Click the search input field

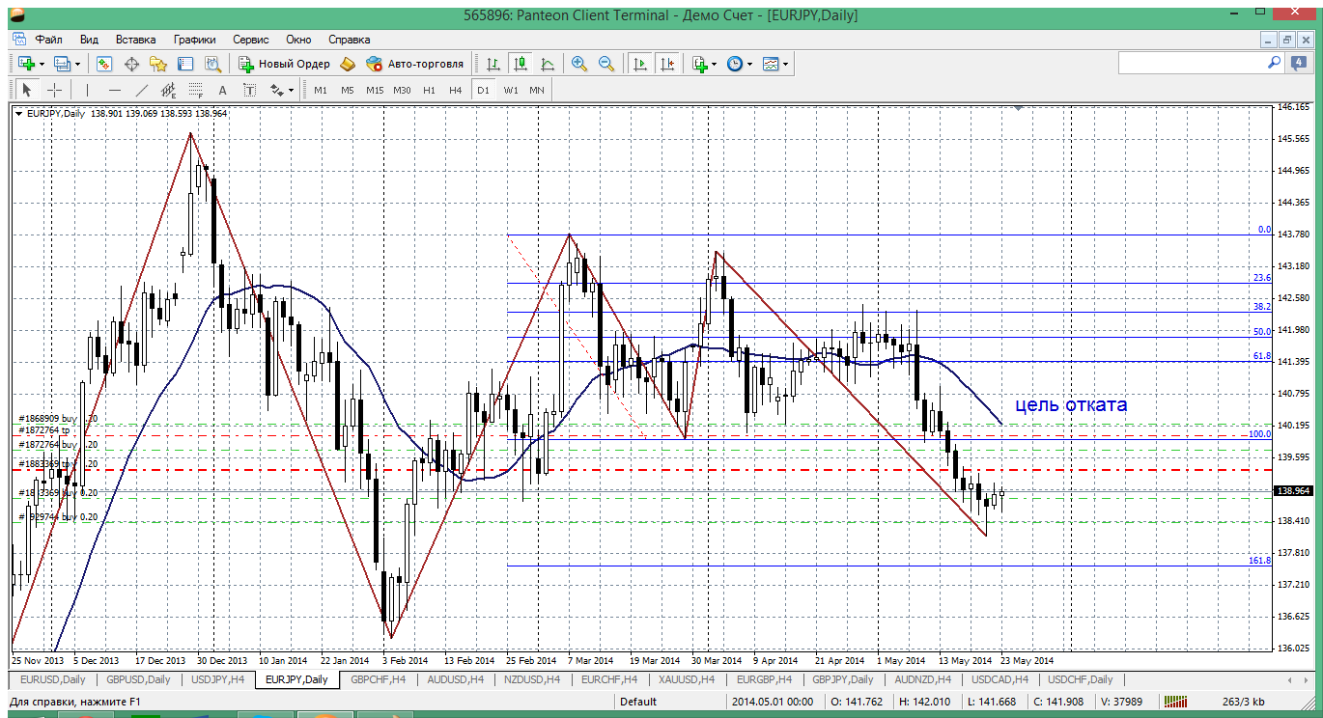[1190, 63]
